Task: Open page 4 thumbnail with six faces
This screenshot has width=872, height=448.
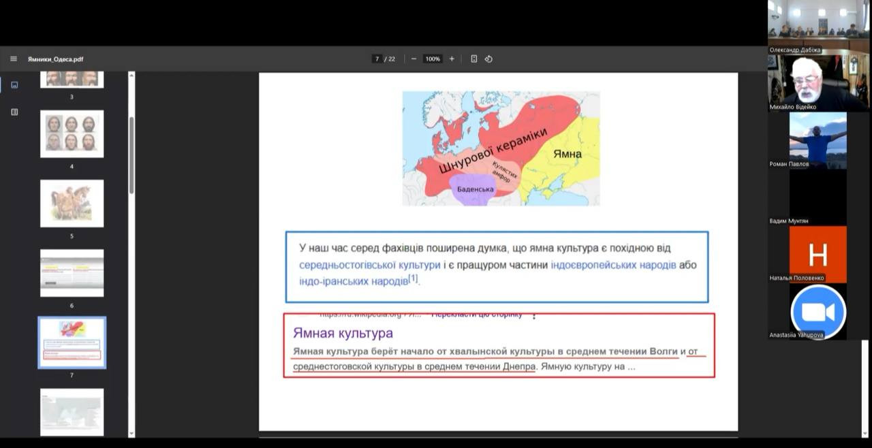Action: [72, 133]
